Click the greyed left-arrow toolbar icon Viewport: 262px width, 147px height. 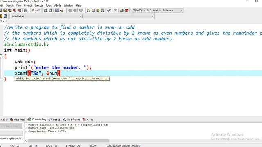70,10
